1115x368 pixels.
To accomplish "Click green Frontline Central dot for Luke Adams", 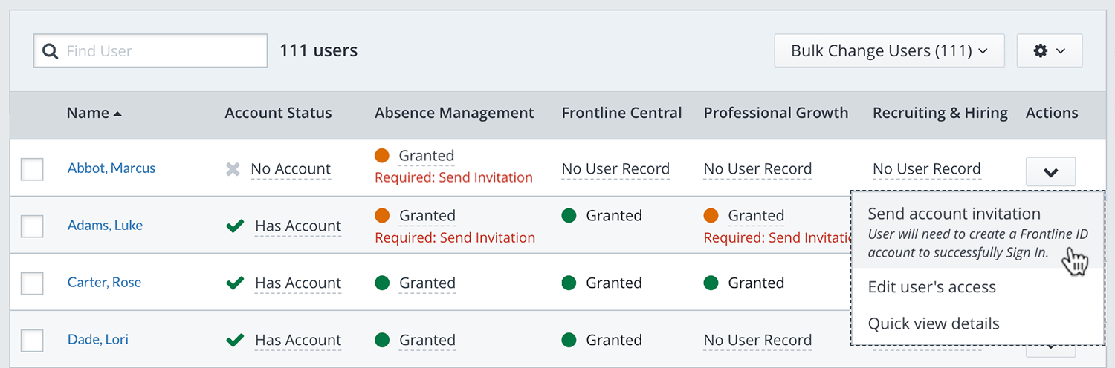I will [x=569, y=216].
